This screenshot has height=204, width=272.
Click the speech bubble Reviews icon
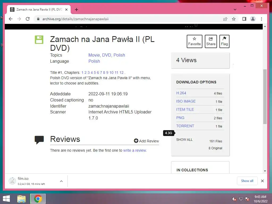point(39,140)
